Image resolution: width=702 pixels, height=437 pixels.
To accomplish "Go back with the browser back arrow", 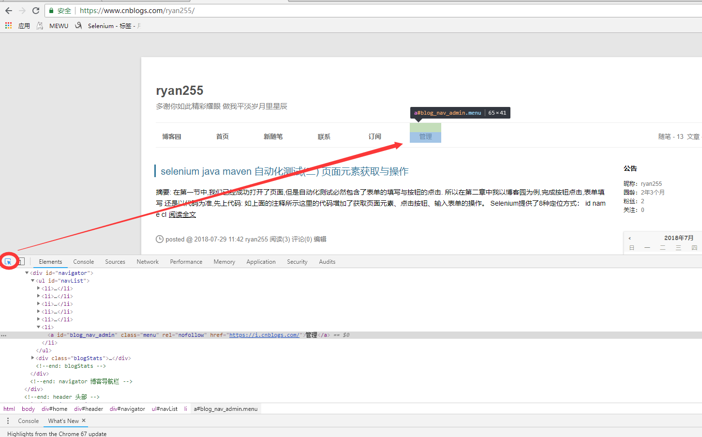I will coord(9,11).
